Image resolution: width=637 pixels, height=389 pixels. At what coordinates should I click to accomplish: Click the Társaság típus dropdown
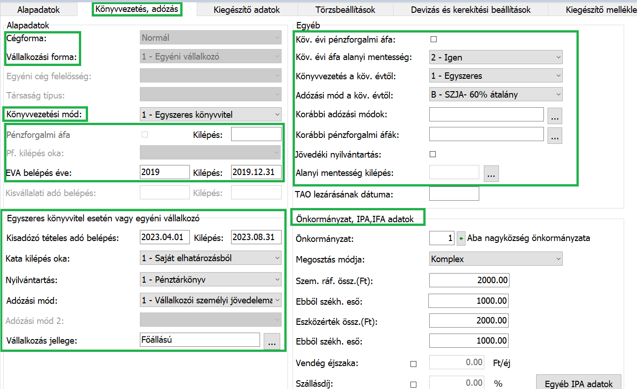(210, 95)
